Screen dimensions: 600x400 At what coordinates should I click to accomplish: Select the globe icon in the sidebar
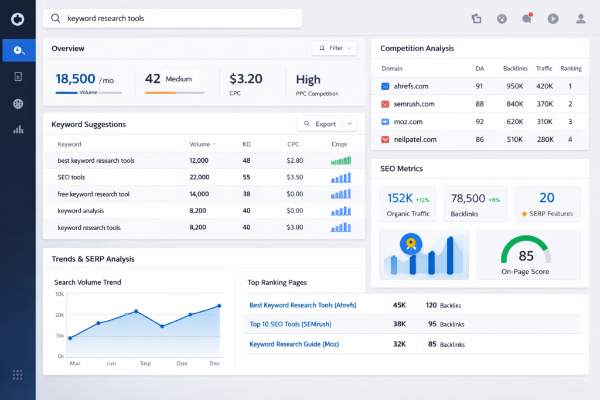pos(18,104)
